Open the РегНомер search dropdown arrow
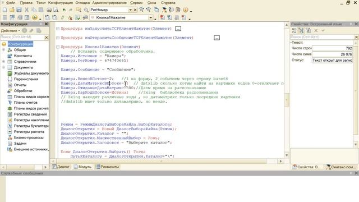This screenshot has width=359, height=202. pyautogui.click(x=130, y=10)
